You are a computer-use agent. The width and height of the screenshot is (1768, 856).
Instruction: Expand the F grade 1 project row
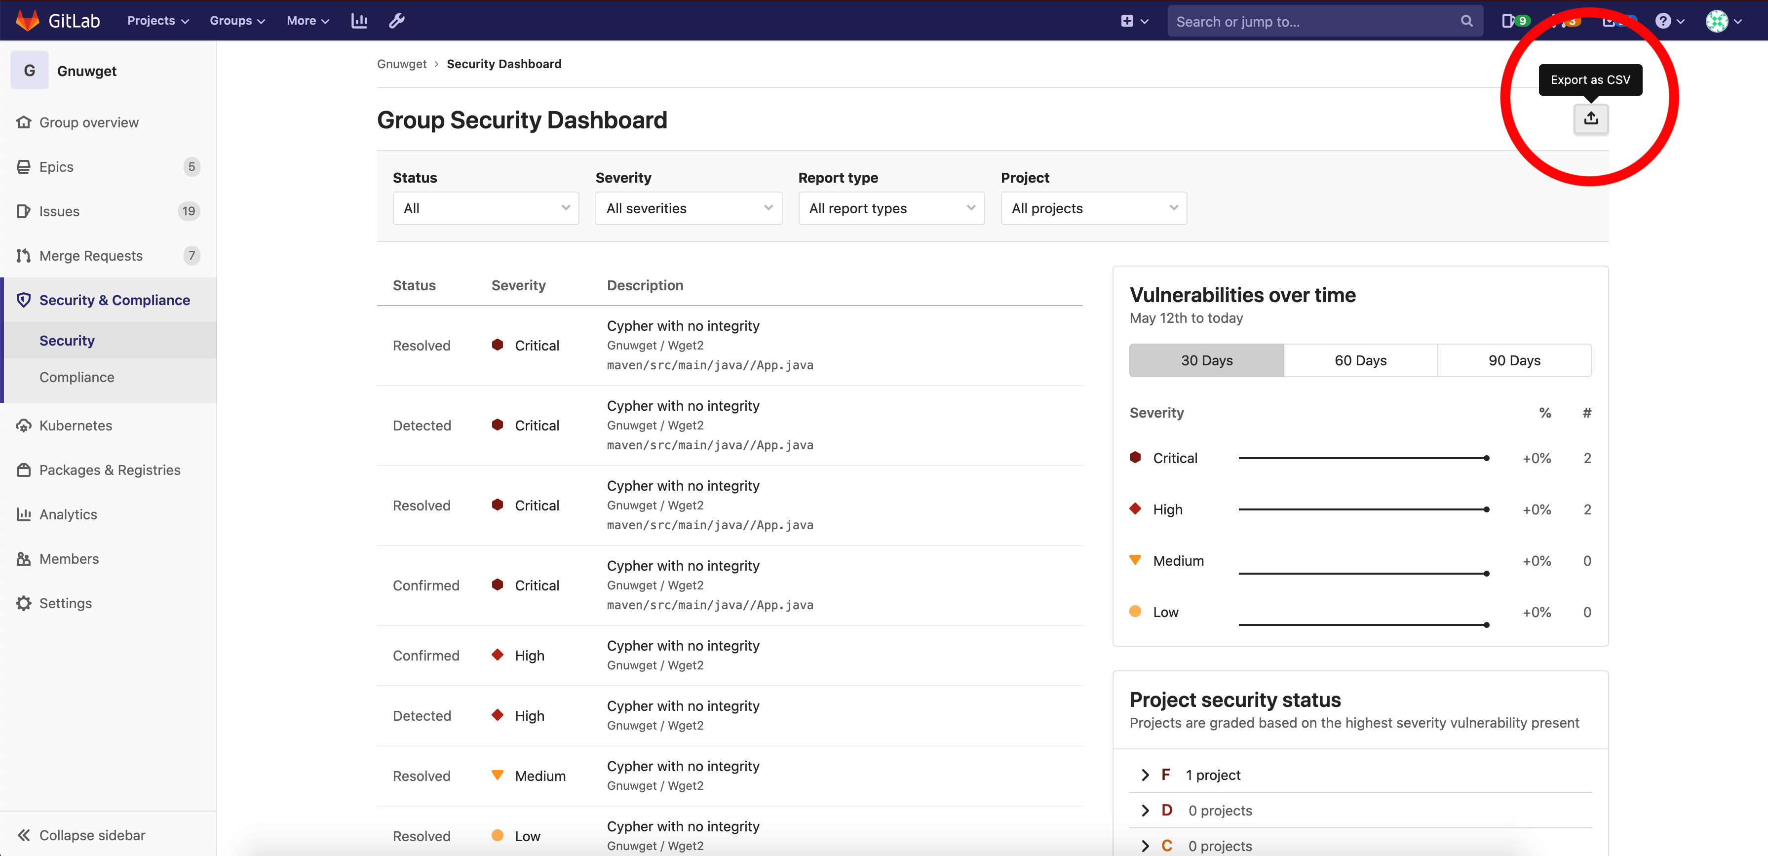[1145, 775]
